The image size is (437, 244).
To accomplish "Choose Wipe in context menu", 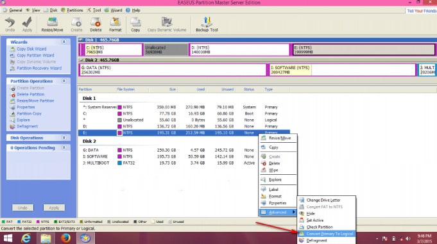I will tap(278, 170).
